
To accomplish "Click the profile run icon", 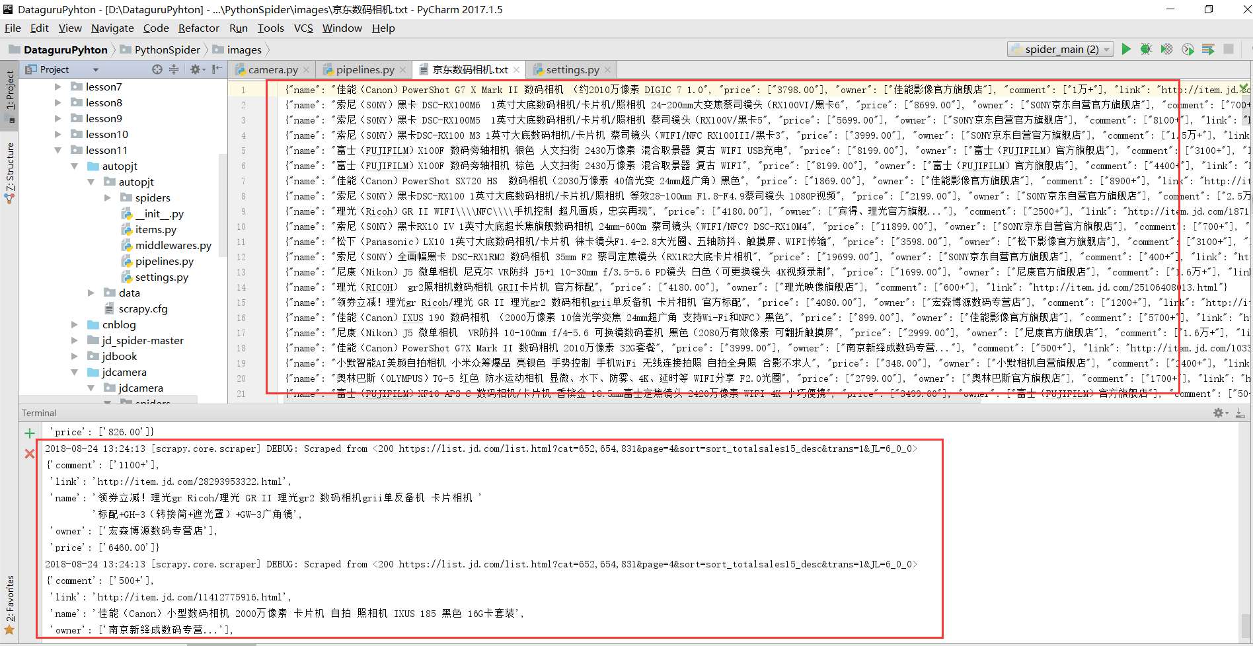I will [x=1188, y=49].
